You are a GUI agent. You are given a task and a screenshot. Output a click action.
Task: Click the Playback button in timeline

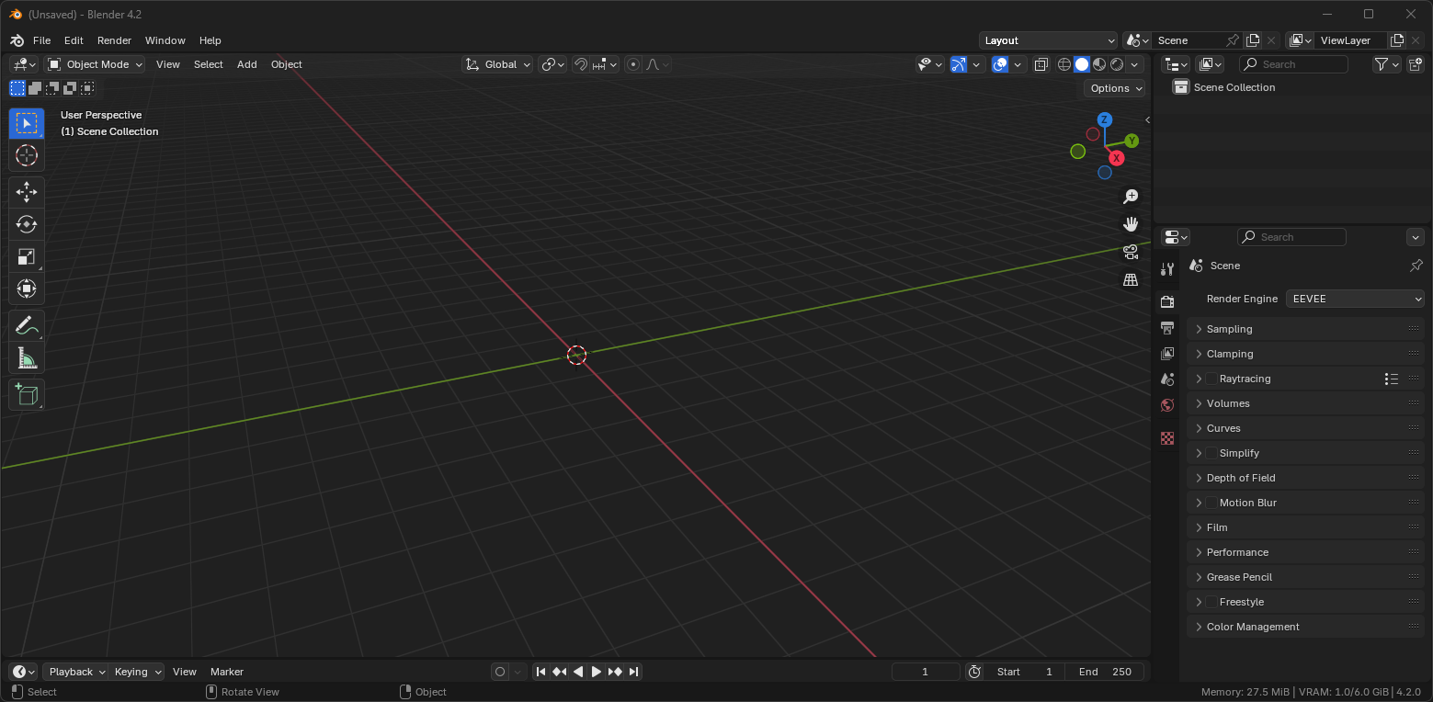tap(75, 672)
